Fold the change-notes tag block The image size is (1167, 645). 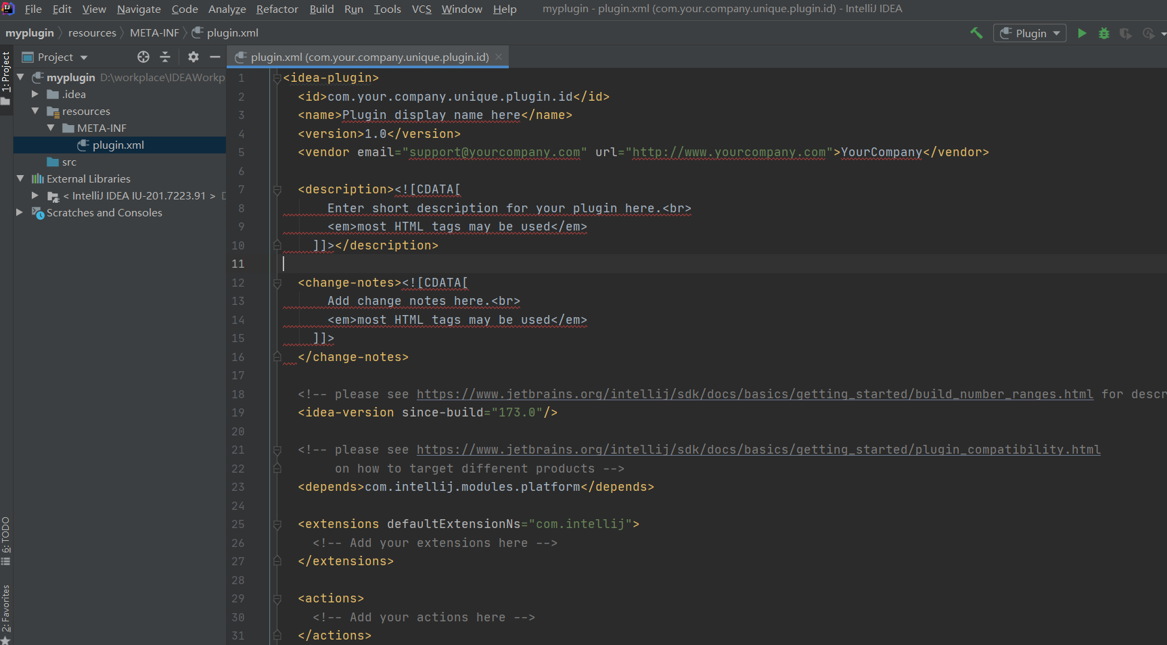click(277, 283)
